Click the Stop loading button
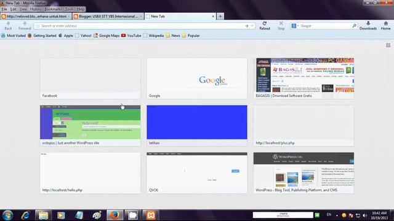Image resolution: width=394 pixels, height=221 pixels. tap(281, 26)
